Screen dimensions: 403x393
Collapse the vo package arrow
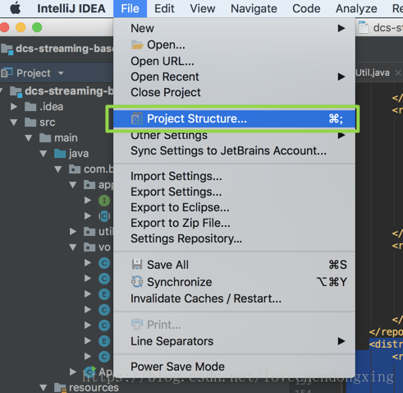pyautogui.click(x=73, y=247)
